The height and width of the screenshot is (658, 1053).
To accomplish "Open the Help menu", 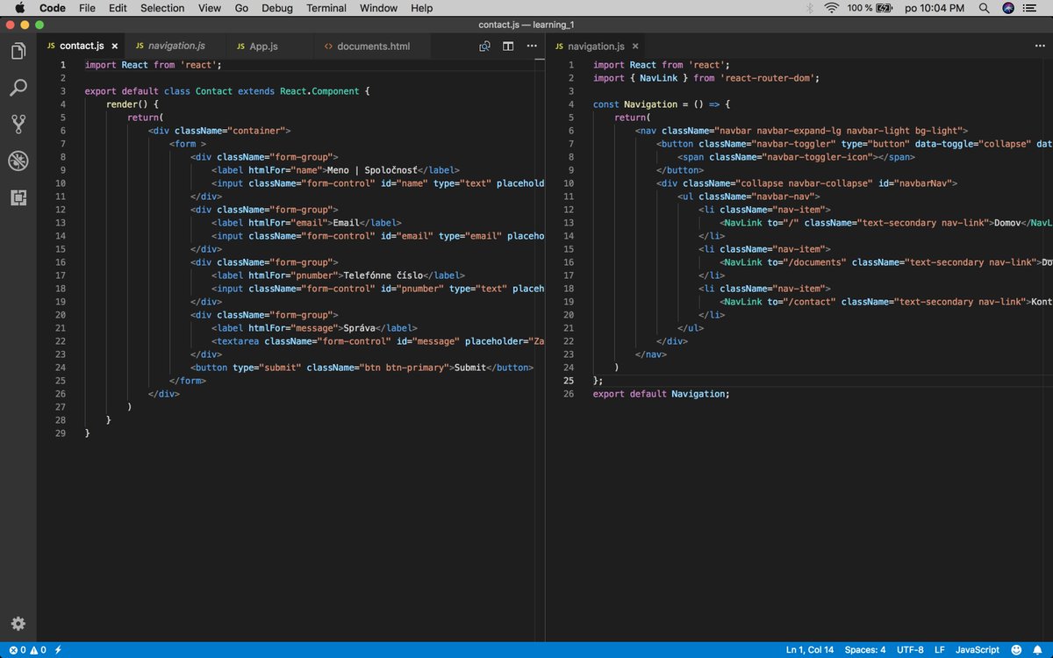I will pyautogui.click(x=422, y=8).
